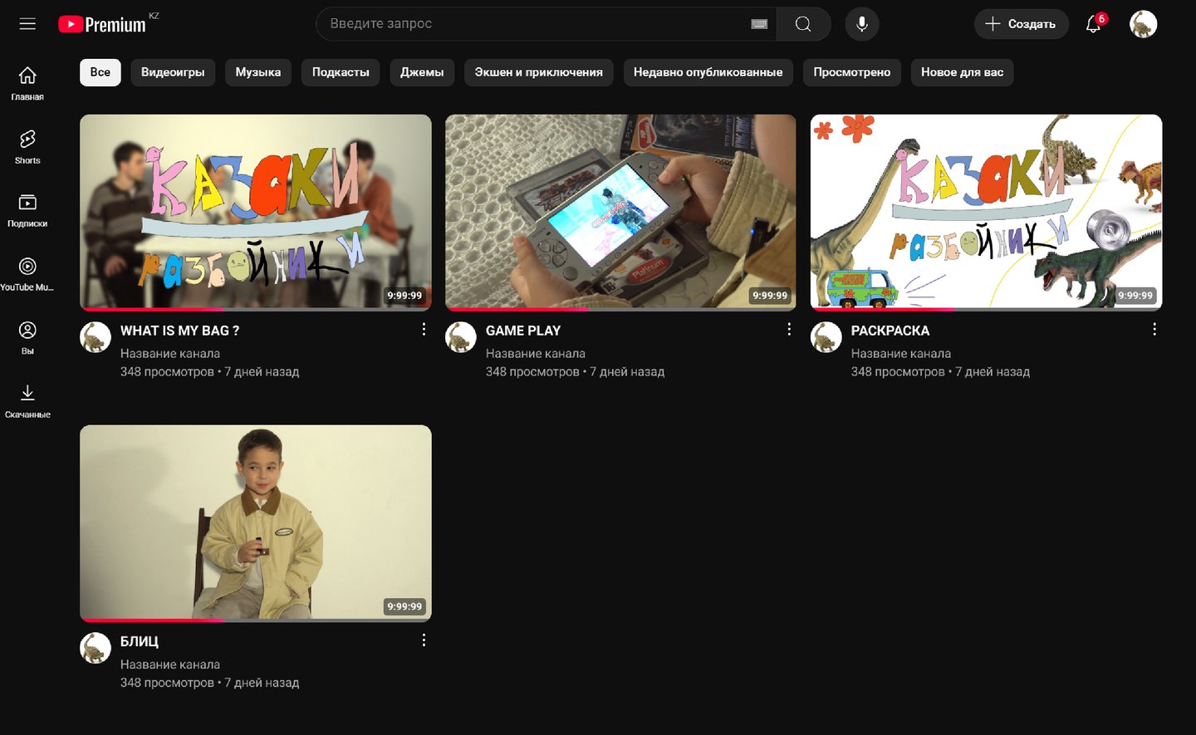This screenshot has height=735, width=1196.
Task: Click the views and date line under GAME PLAY
Action: click(576, 372)
